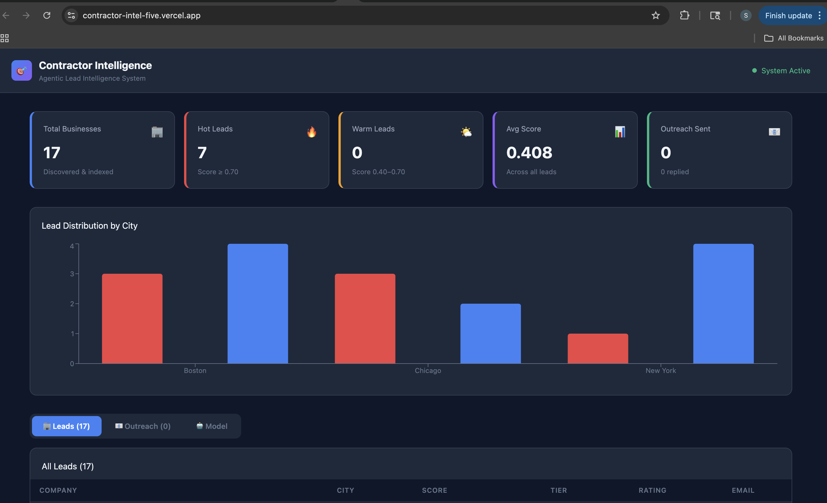Viewport: 827px width, 503px height.
Task: Click the red New York bar in the chart
Action: tap(598, 348)
